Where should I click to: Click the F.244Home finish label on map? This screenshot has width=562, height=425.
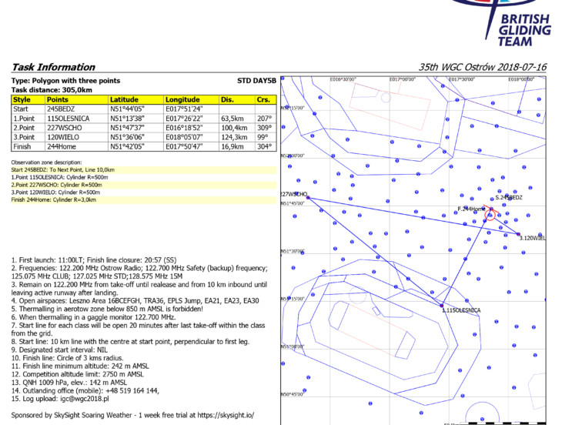coord(471,209)
